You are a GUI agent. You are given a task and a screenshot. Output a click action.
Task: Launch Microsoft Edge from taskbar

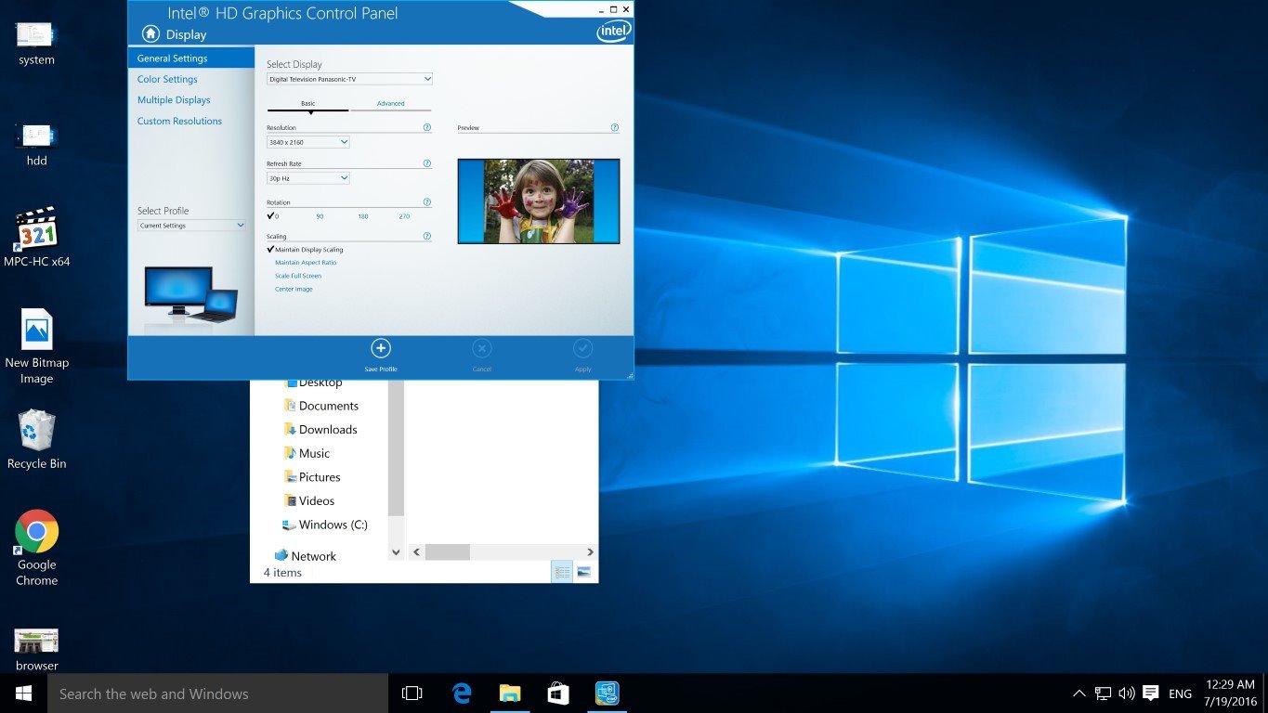[x=462, y=694]
